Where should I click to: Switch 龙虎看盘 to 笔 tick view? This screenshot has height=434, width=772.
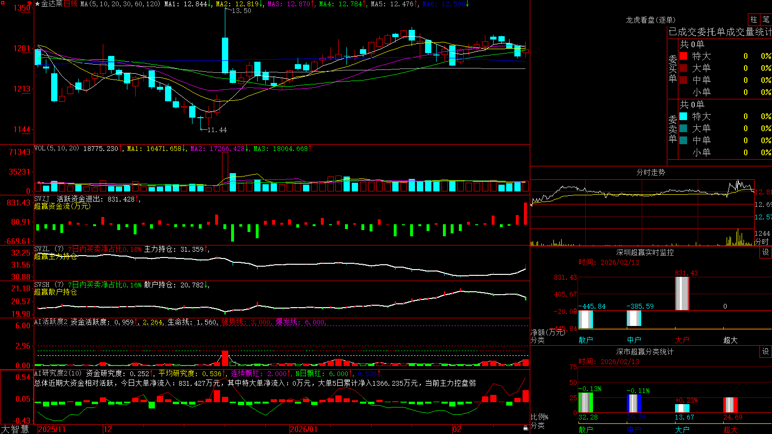point(766,19)
